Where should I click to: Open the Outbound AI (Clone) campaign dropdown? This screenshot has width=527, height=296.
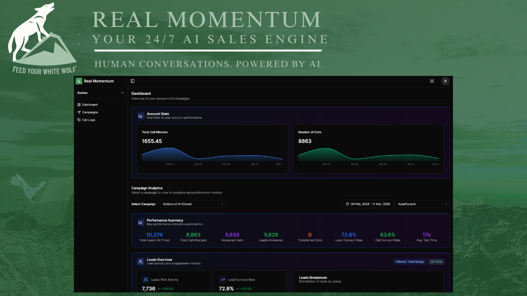(193, 204)
